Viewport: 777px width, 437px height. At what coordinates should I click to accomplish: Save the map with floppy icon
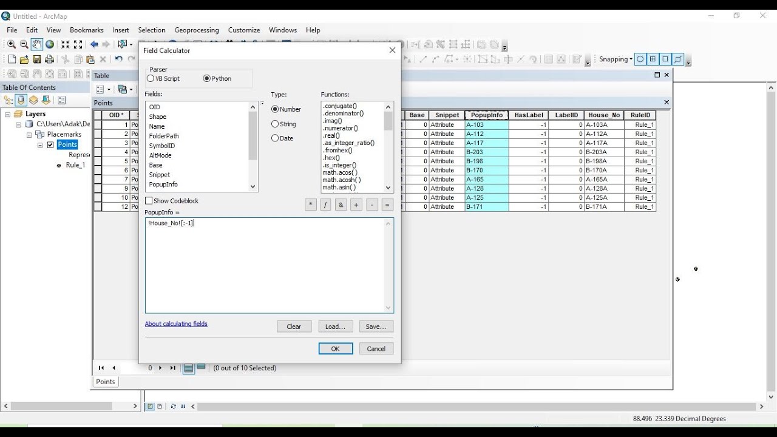click(x=37, y=59)
